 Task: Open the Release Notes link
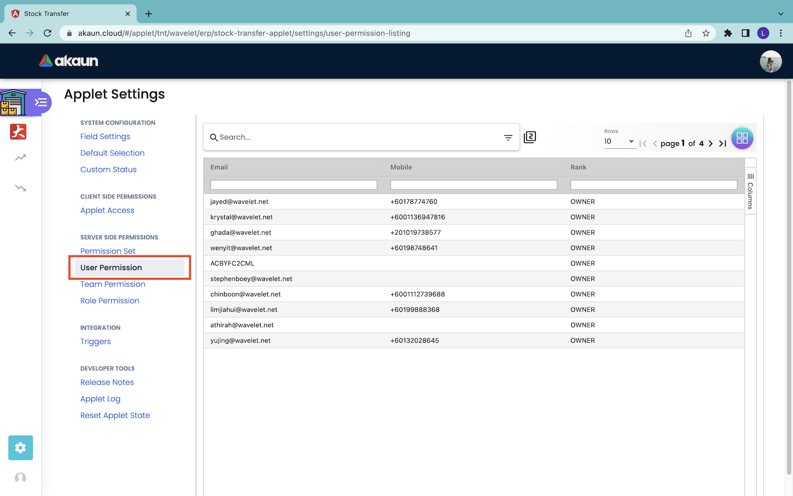(x=107, y=382)
